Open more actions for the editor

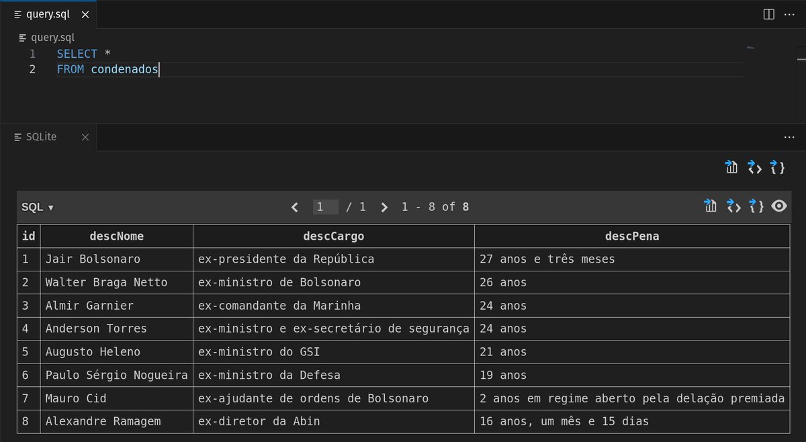tap(791, 13)
